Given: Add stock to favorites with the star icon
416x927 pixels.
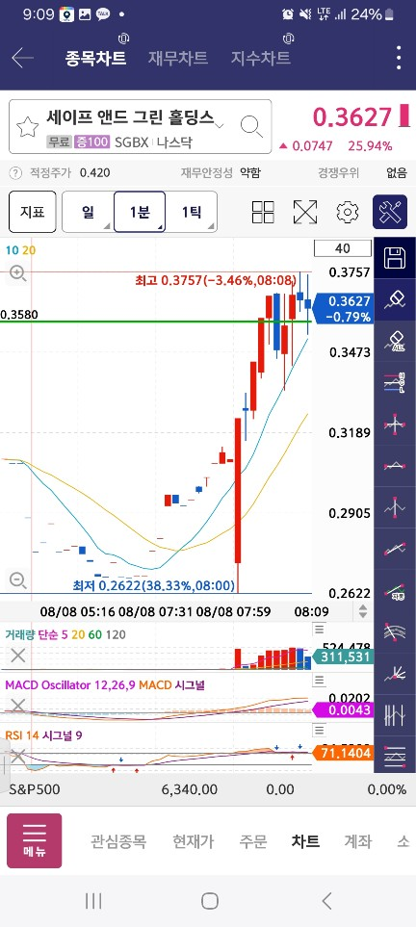Looking at the screenshot, I should (27, 126).
